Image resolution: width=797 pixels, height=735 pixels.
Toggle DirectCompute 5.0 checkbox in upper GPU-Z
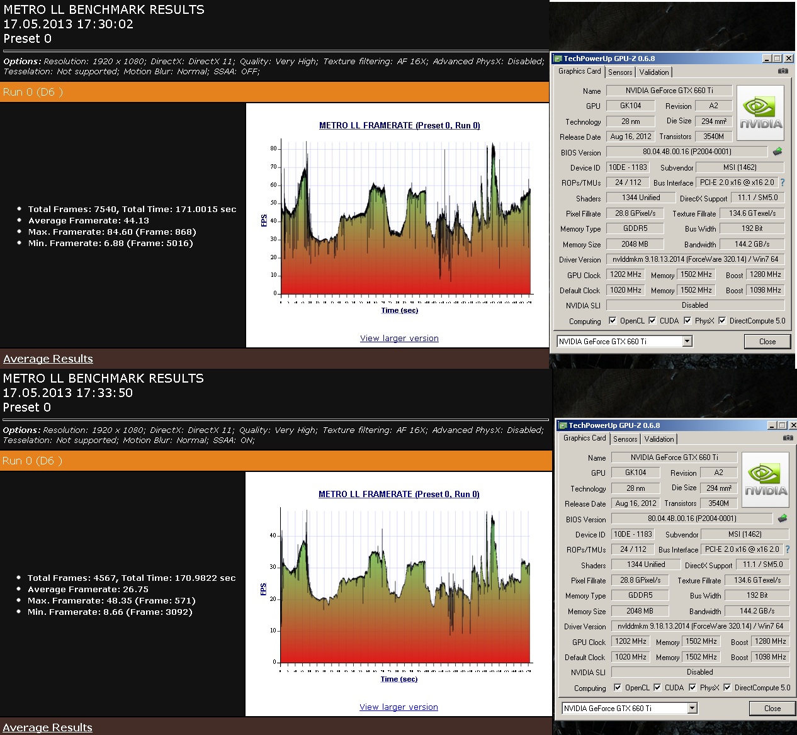(x=722, y=320)
